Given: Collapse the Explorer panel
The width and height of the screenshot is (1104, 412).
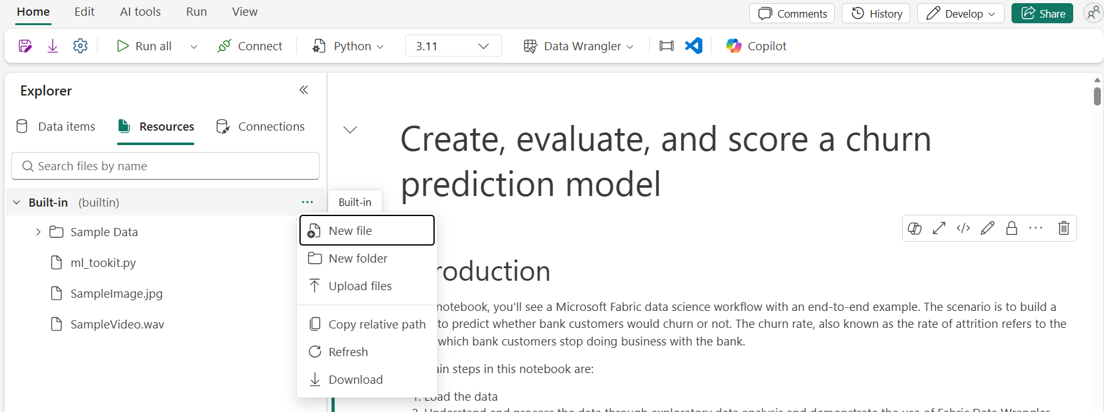Looking at the screenshot, I should click(x=304, y=90).
